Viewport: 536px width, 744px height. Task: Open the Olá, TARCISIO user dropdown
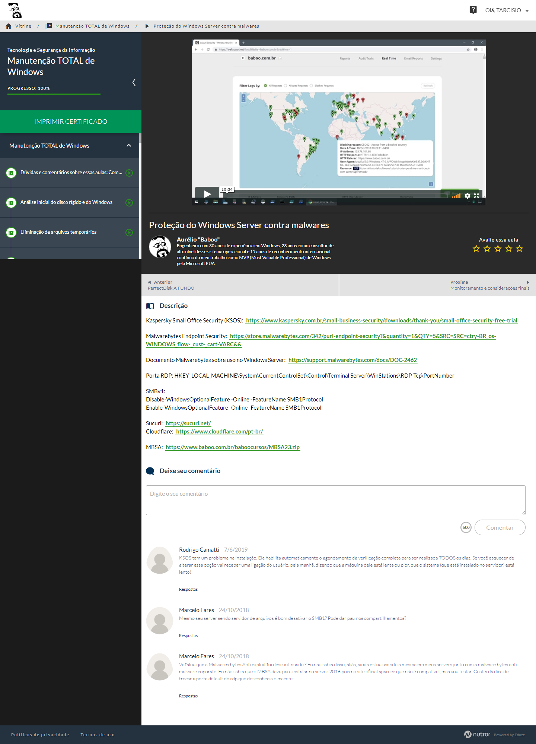pyautogui.click(x=507, y=10)
